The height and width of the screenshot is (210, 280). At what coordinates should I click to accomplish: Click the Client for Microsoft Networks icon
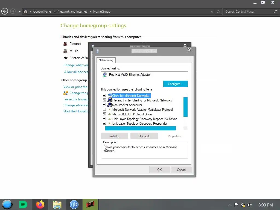tap(110, 95)
